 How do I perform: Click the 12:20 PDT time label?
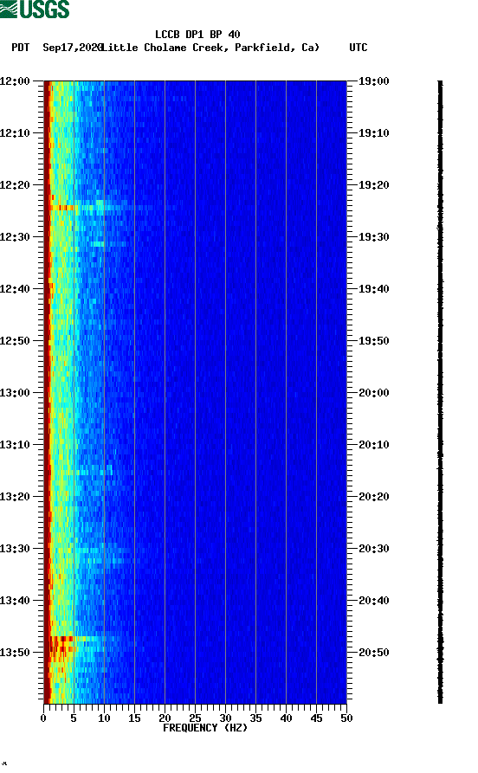(x=15, y=185)
